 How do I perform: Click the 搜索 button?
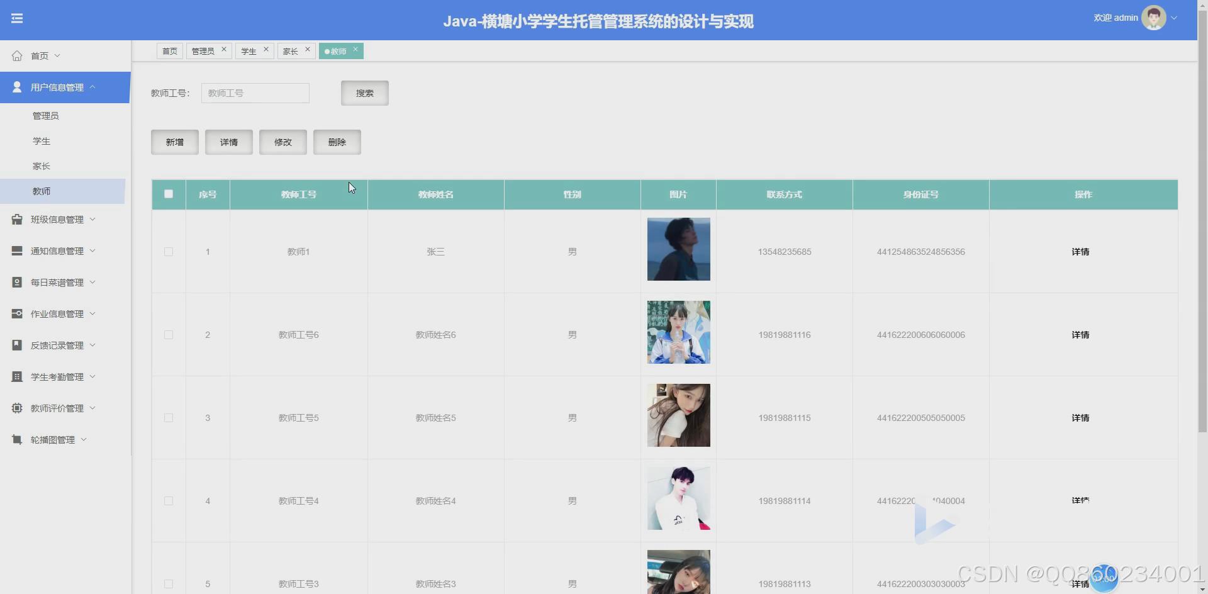[x=365, y=93]
